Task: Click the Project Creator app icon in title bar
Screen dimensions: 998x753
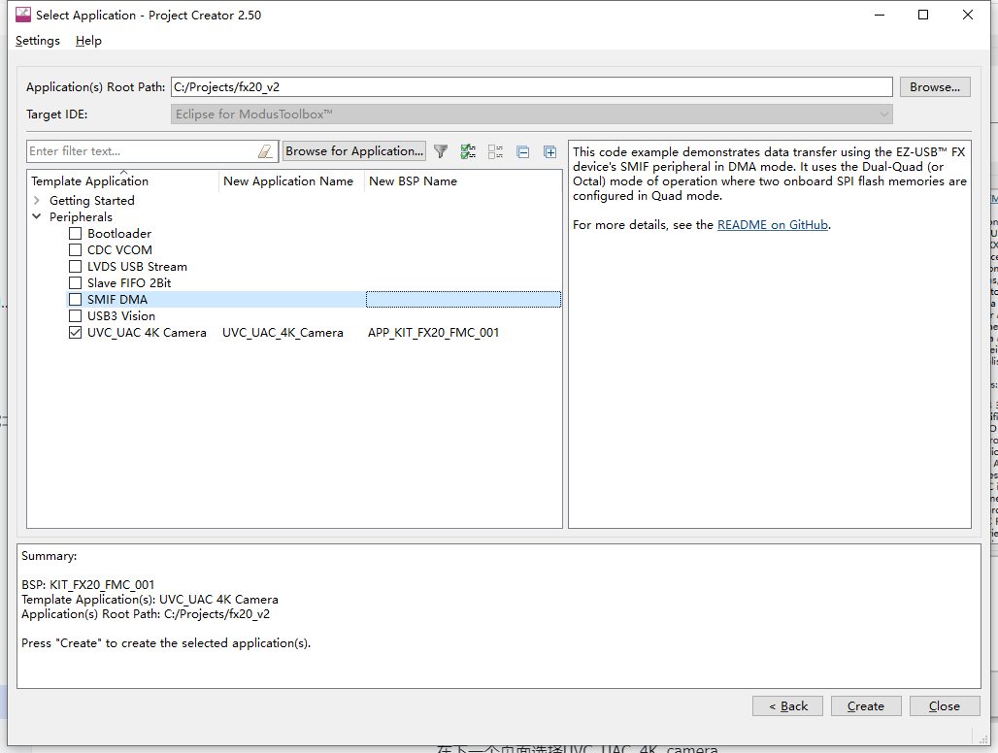Action: click(x=23, y=15)
